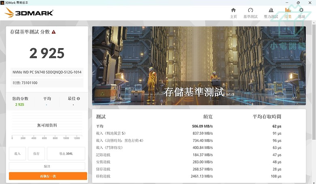The height and width of the screenshot is (184, 316).
Task: Click the 存儲基準測試 分數 panel title
Action: point(30,32)
